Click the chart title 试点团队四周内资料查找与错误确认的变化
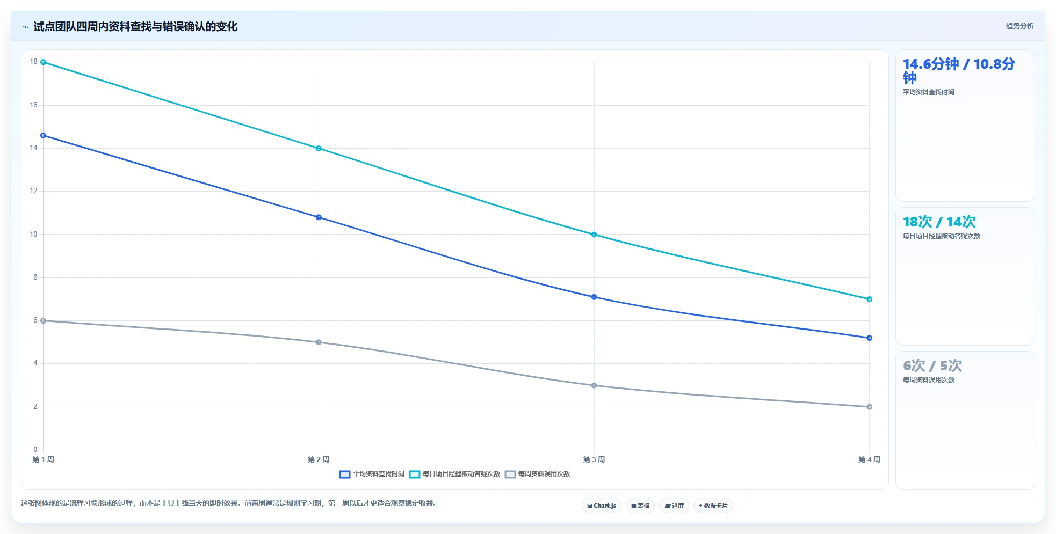 135,27
